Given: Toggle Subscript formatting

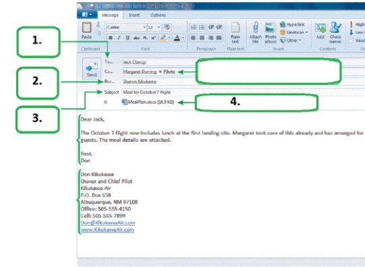Looking at the screenshot, I should click(x=145, y=38).
